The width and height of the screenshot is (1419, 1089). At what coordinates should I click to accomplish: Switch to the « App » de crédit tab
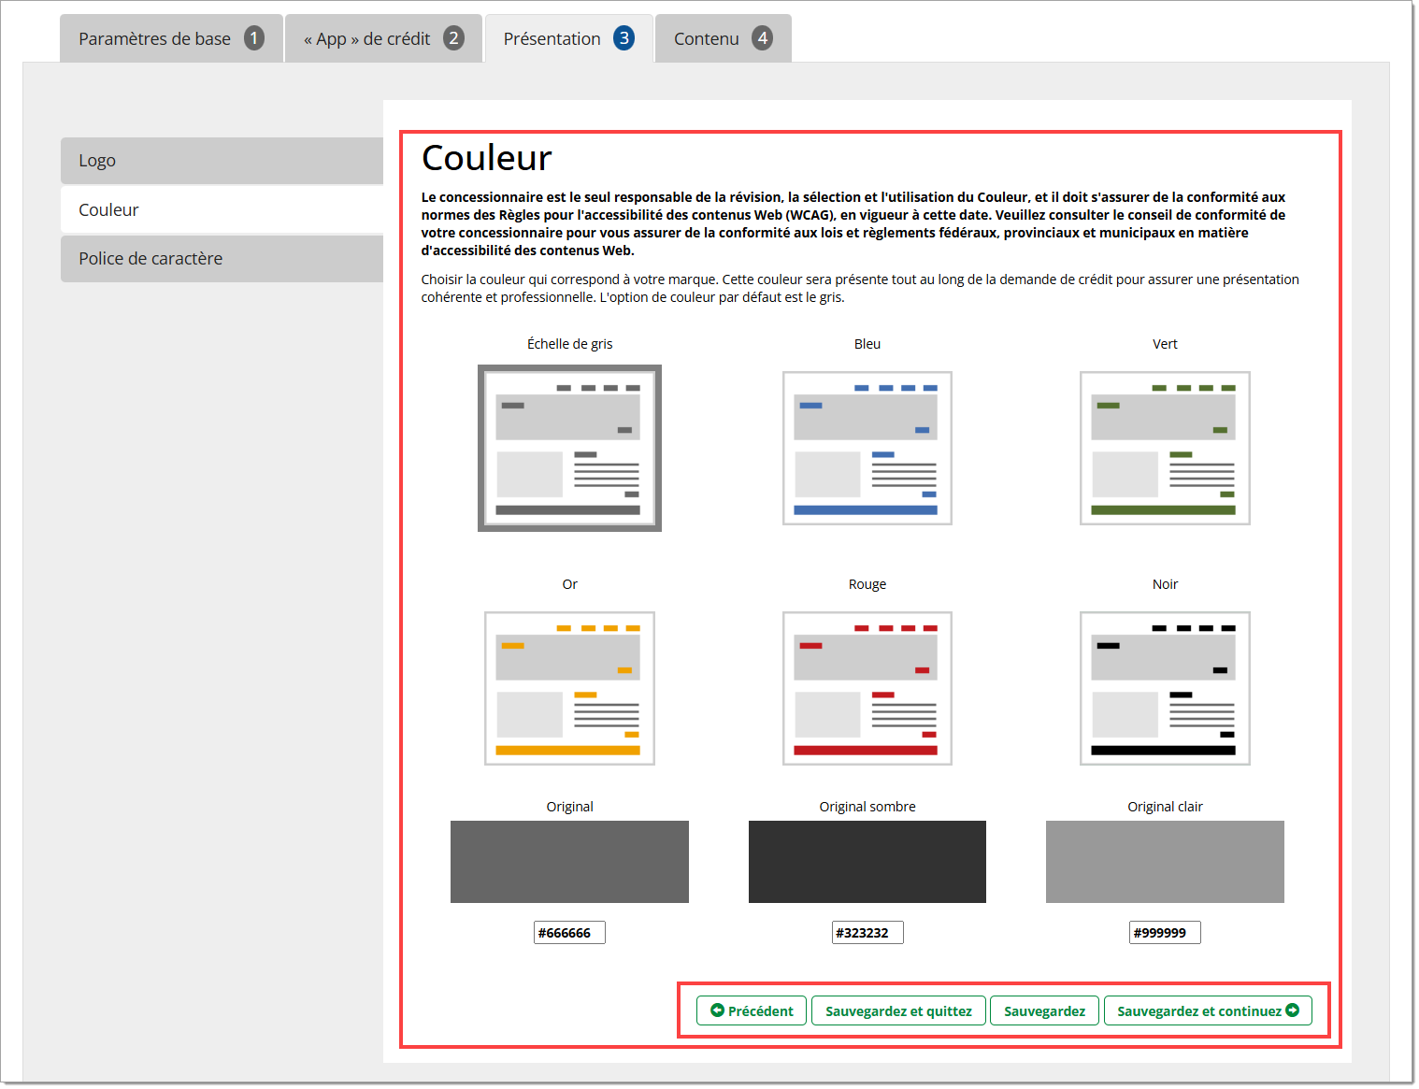(x=382, y=38)
